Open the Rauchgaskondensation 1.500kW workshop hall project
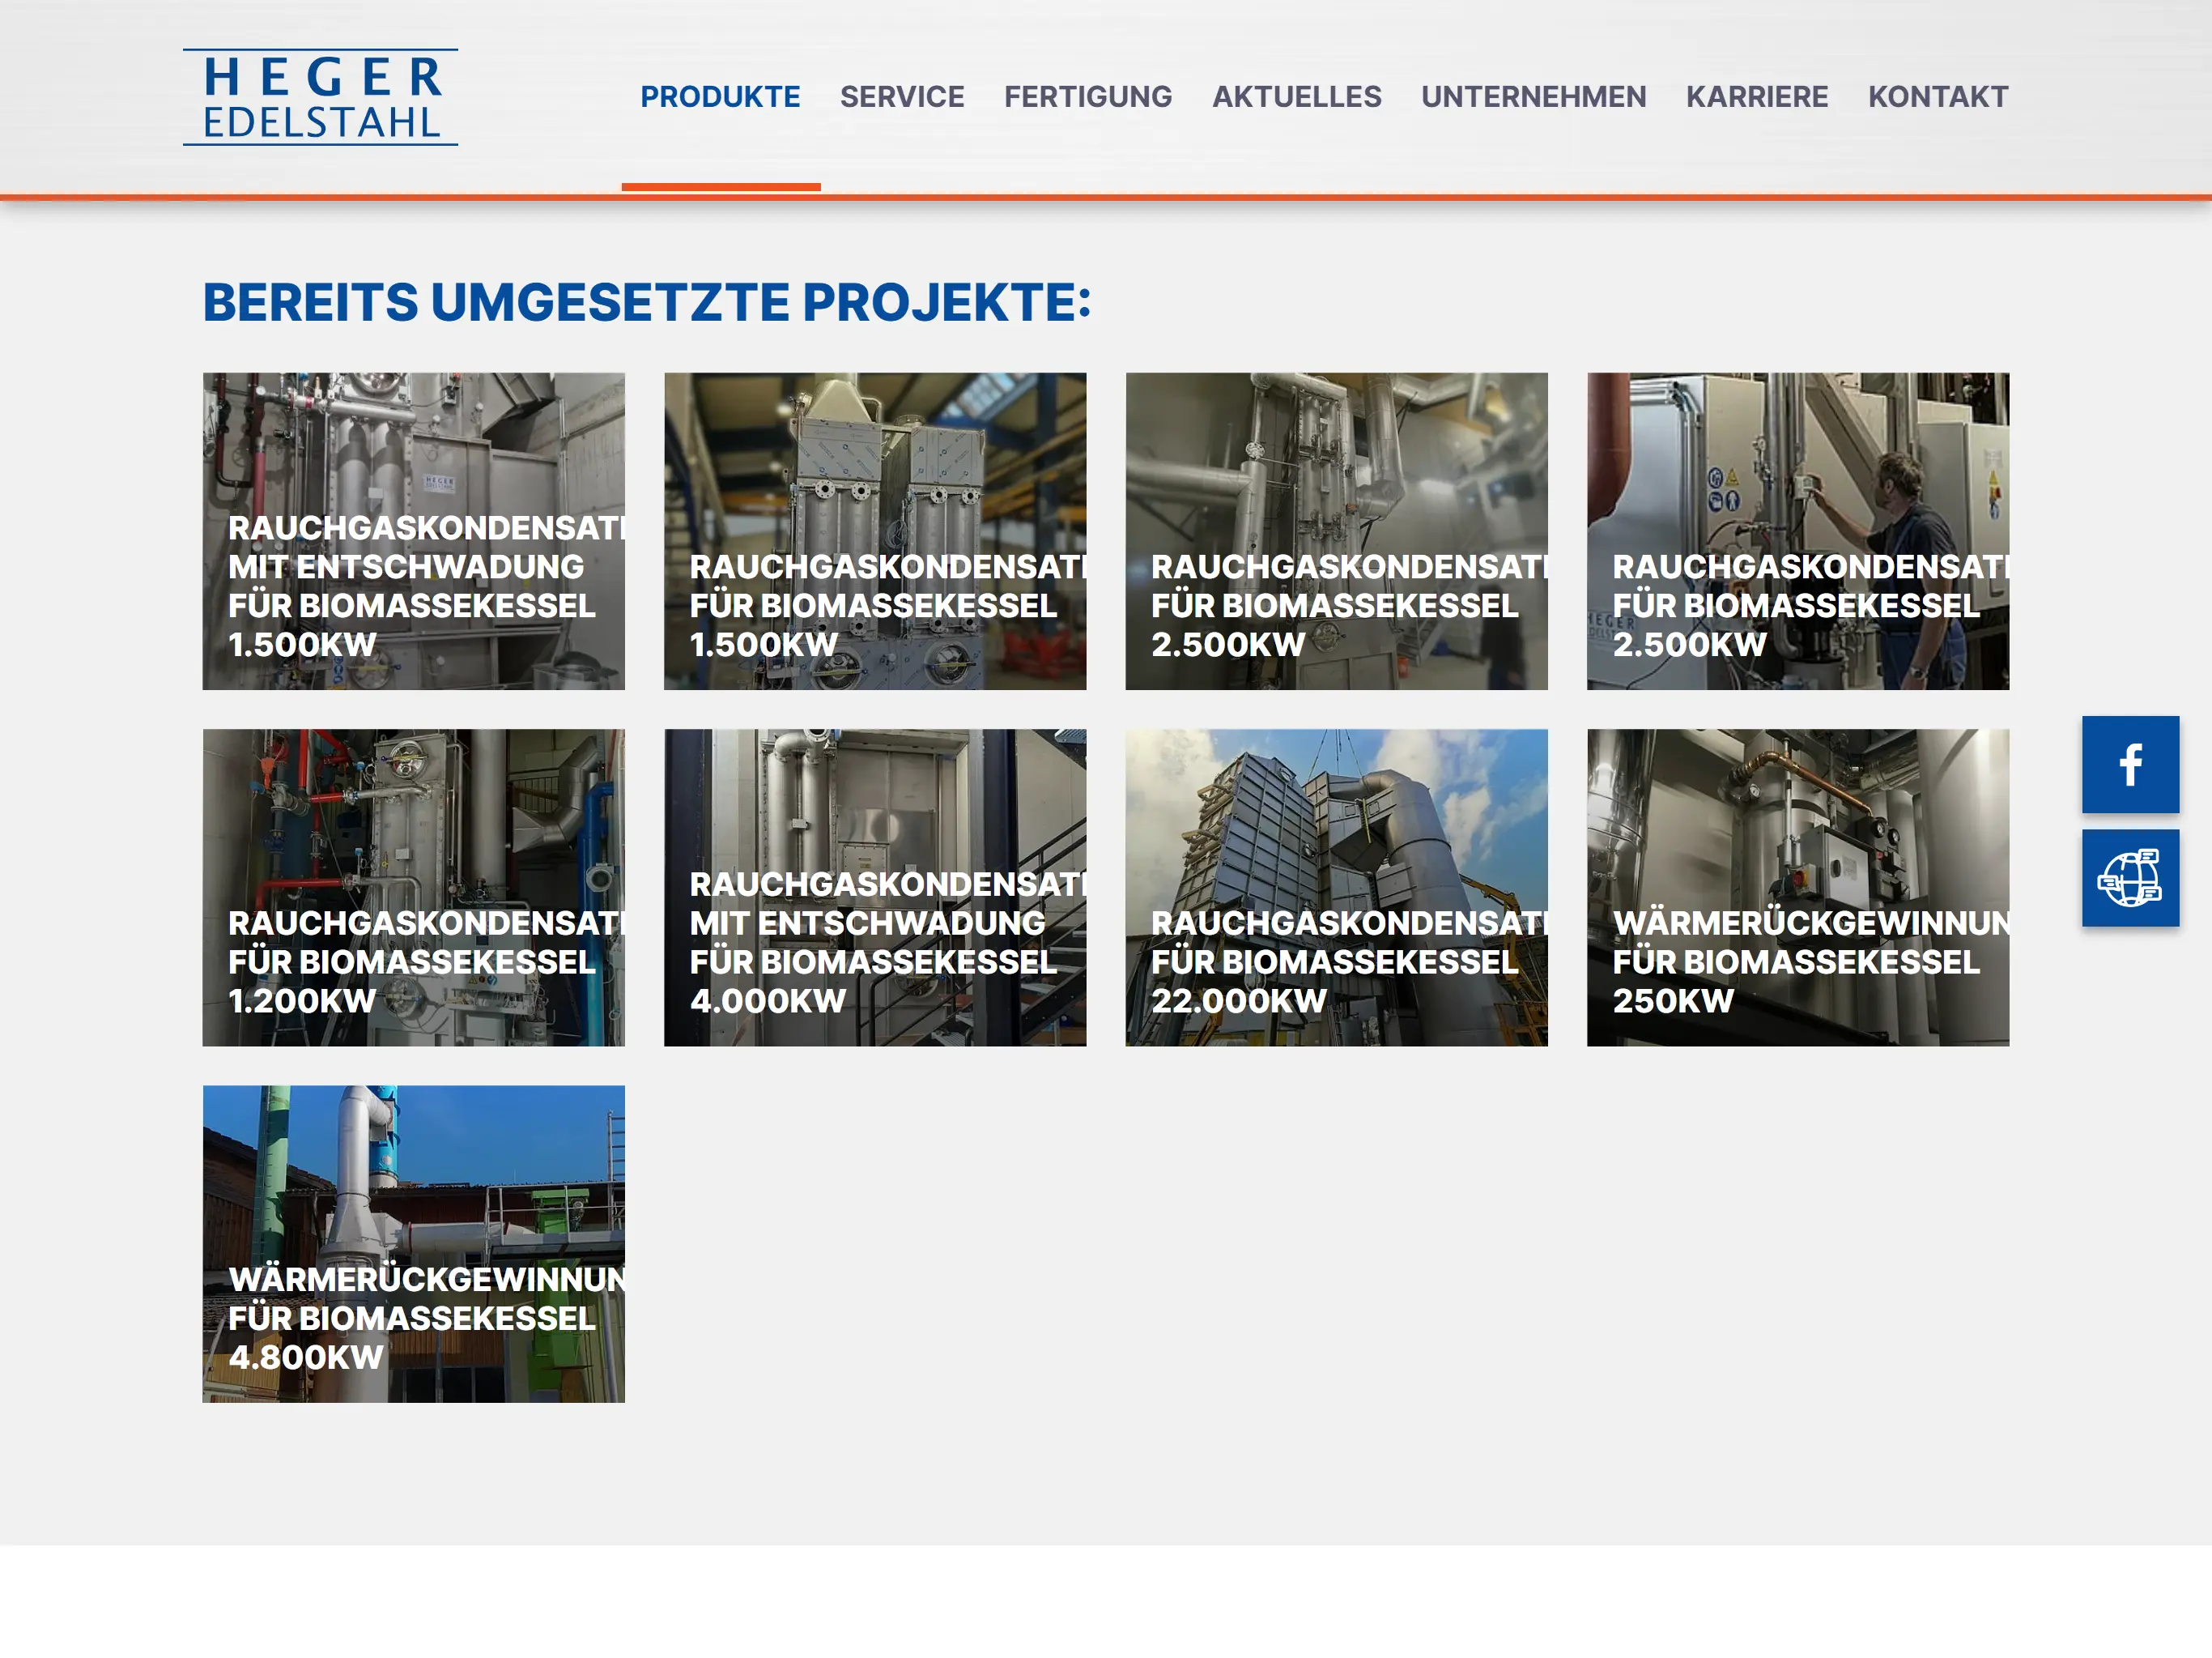The height and width of the screenshot is (1658, 2212). click(x=875, y=531)
